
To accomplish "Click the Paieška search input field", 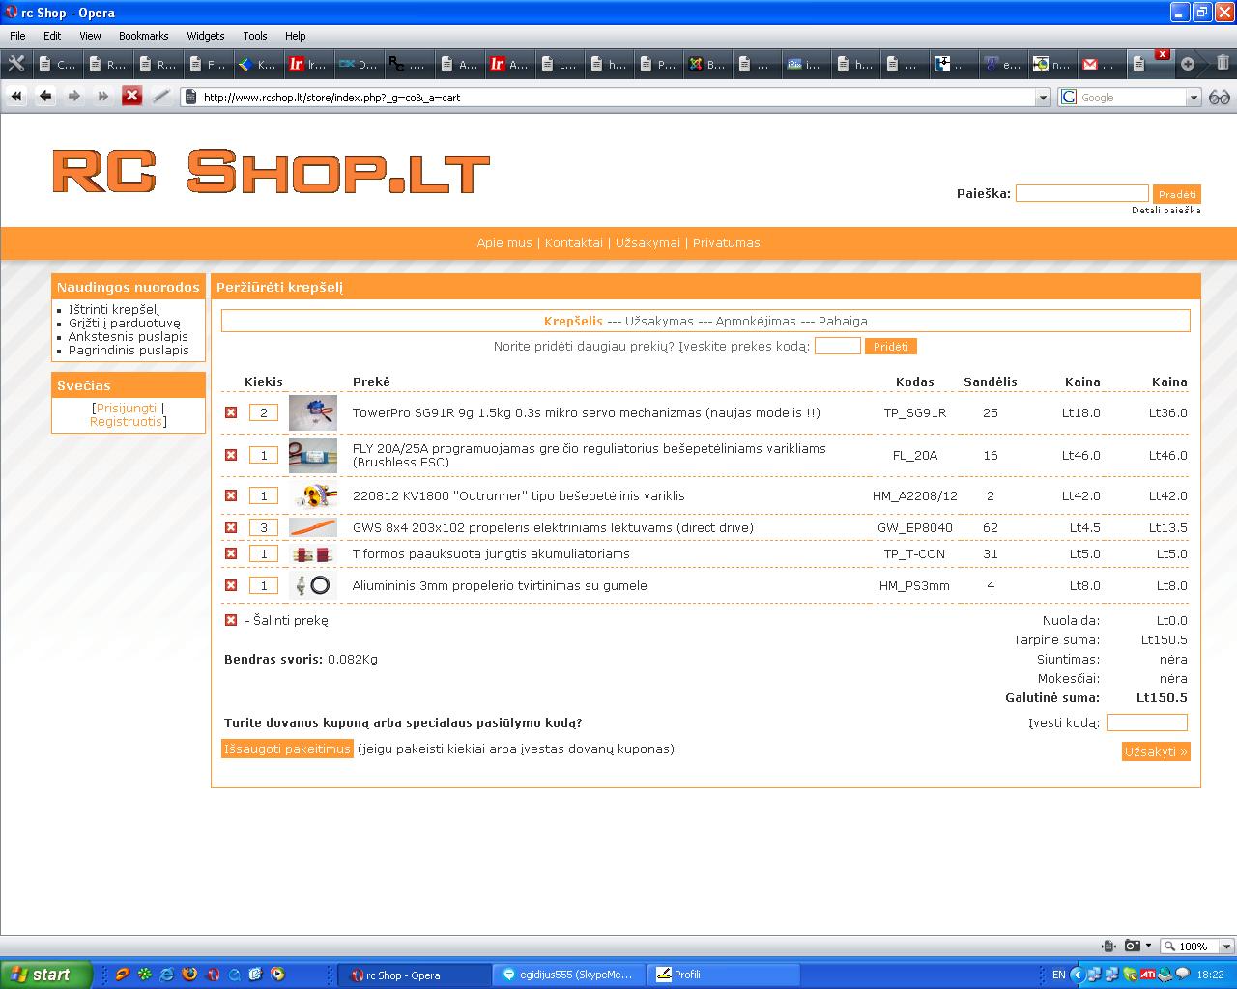I will pyautogui.click(x=1081, y=193).
